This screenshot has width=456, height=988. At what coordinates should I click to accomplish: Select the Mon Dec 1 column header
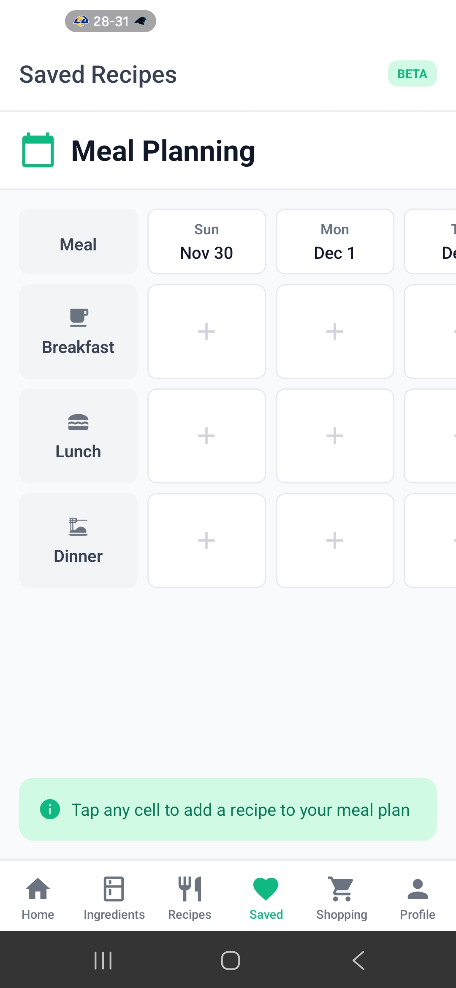pyautogui.click(x=335, y=242)
